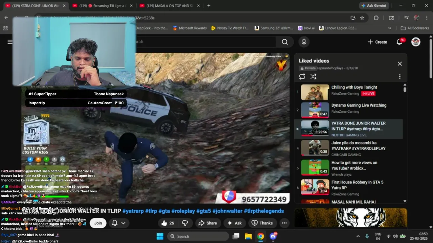Click hashtag #yatrarp in title
Image resolution: width=433 pixels, height=243 pixels.
tap(133, 211)
